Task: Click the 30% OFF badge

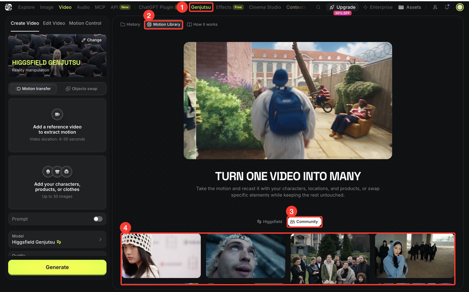Action: 342,13
